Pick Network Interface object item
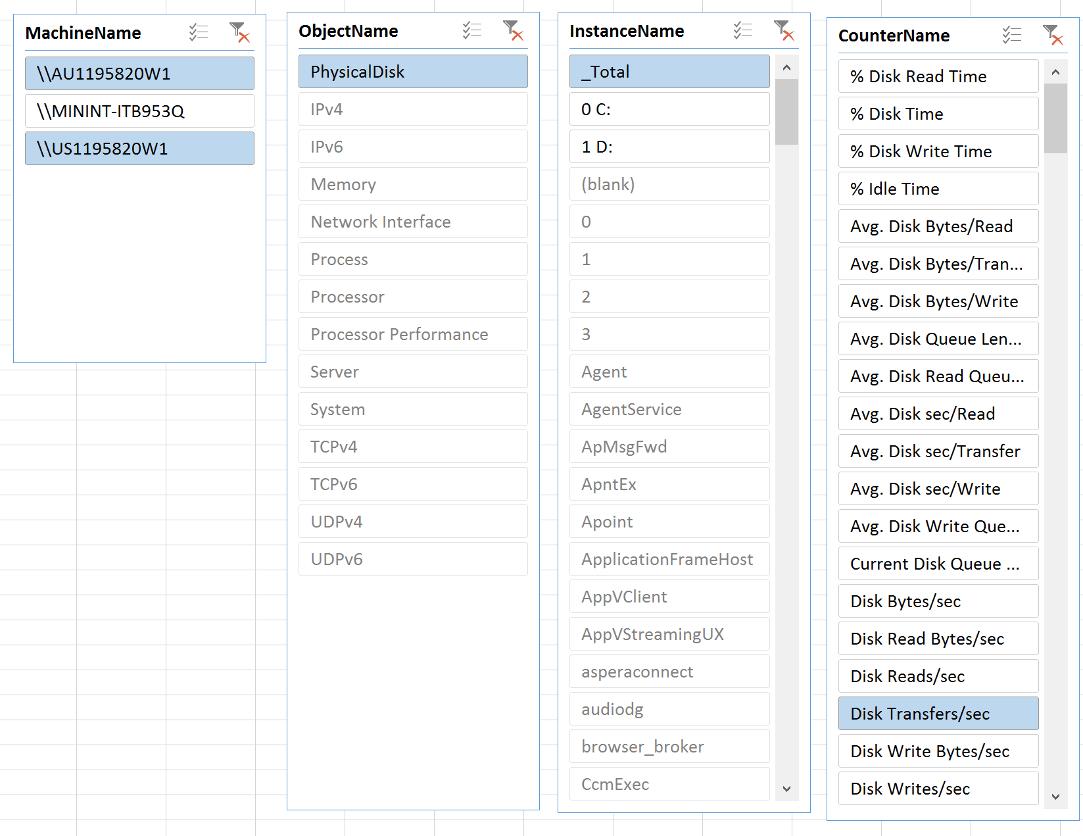 [x=413, y=221]
